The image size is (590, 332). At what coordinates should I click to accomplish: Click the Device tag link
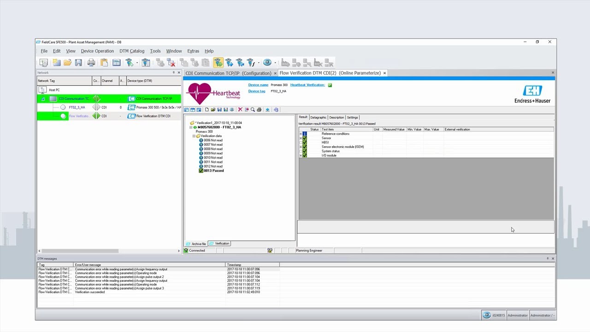point(257,91)
